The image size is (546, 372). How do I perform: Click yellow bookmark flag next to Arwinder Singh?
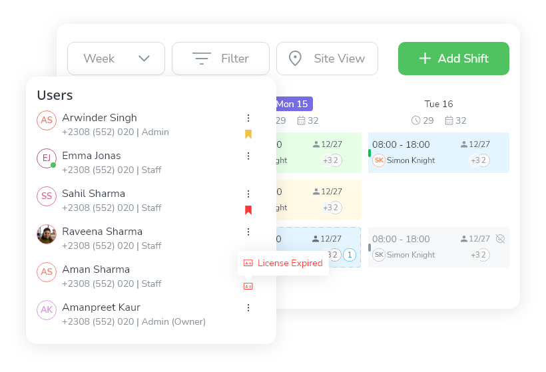248,134
